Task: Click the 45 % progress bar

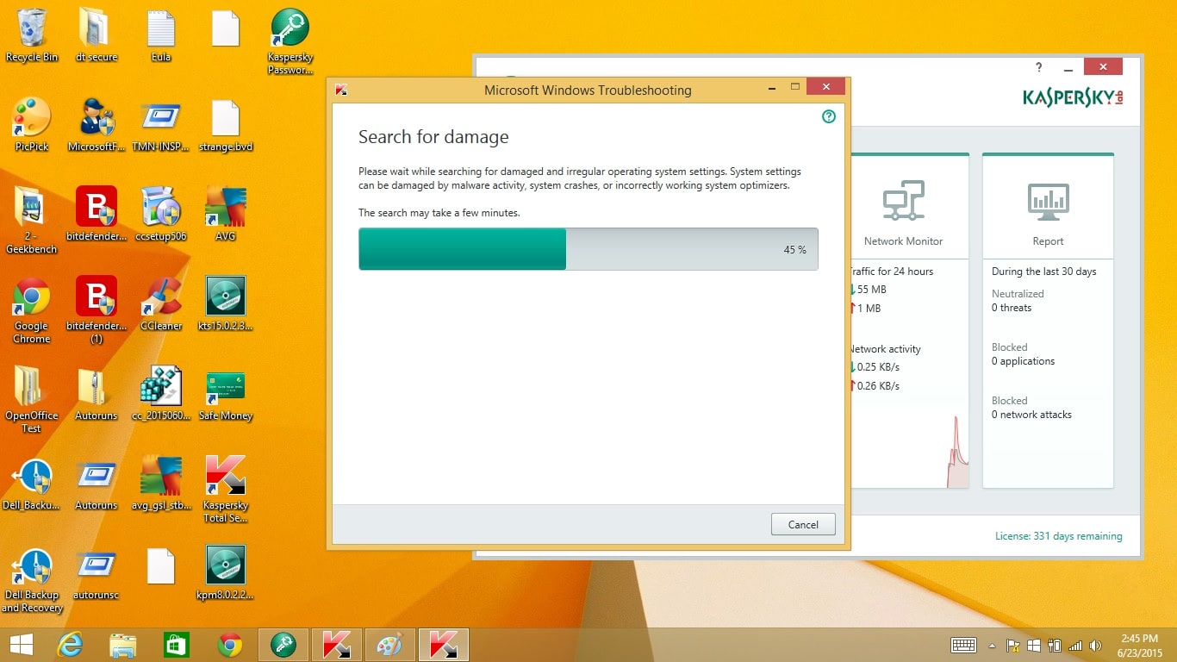Action: click(x=588, y=249)
